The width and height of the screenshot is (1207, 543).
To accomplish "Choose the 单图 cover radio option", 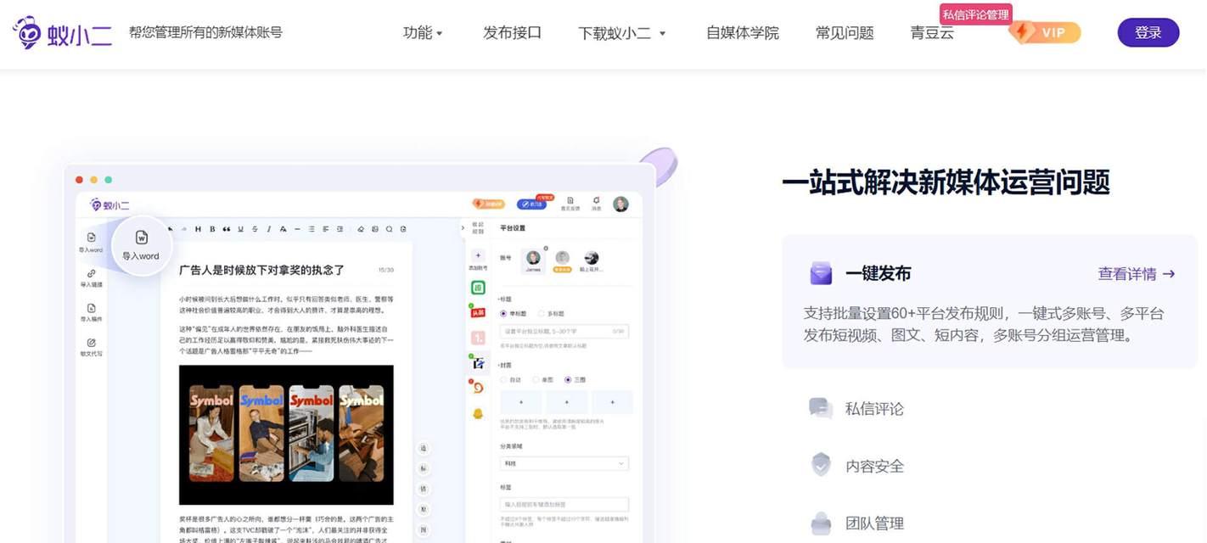I will 536,379.
